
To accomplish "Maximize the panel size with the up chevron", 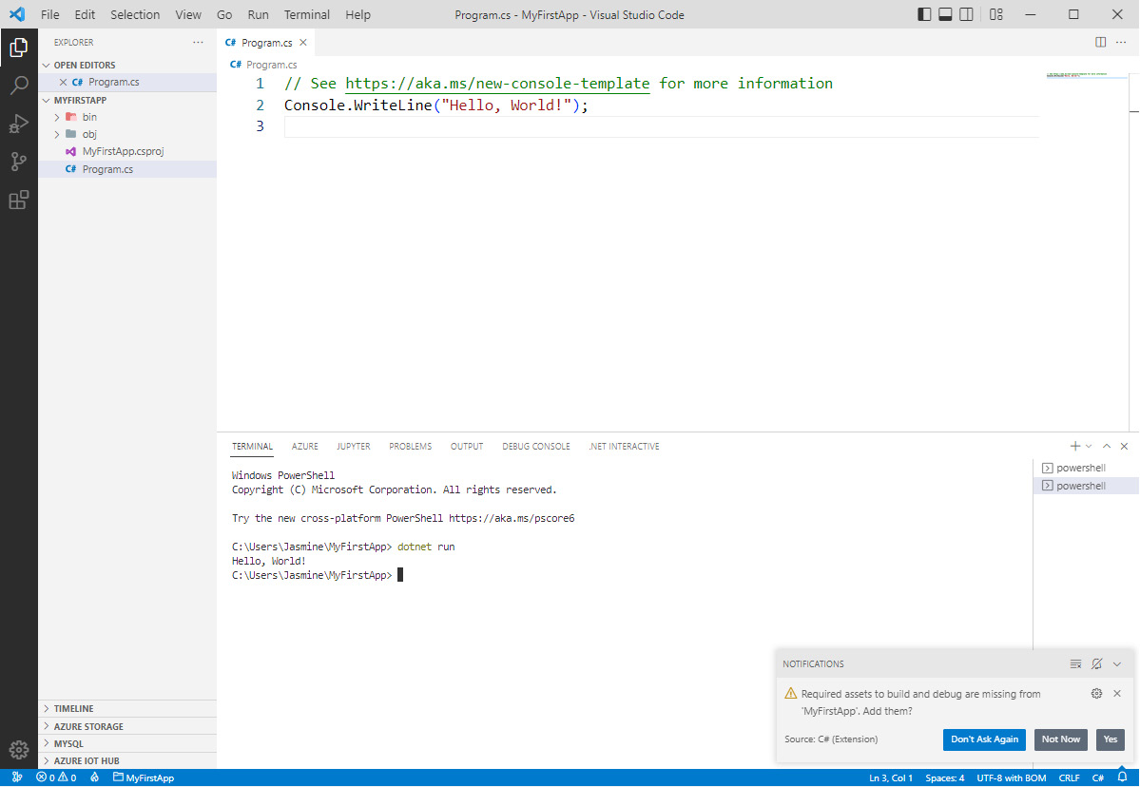I will point(1107,446).
